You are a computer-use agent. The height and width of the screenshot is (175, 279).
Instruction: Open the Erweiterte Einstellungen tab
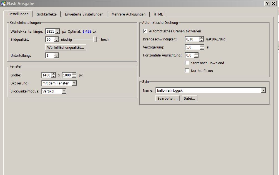[x=84, y=14]
